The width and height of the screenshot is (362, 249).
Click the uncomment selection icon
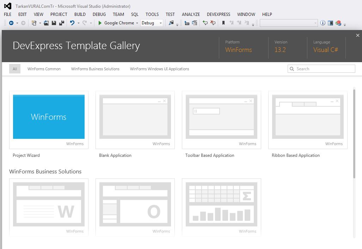tap(213, 23)
